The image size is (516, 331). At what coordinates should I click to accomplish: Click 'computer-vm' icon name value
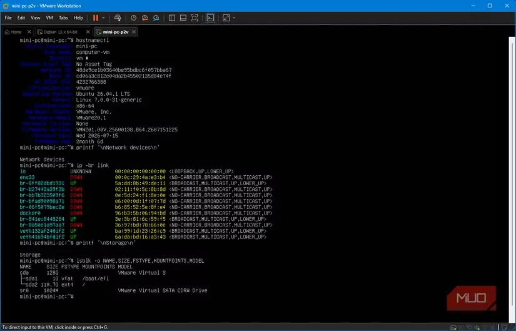93,52
